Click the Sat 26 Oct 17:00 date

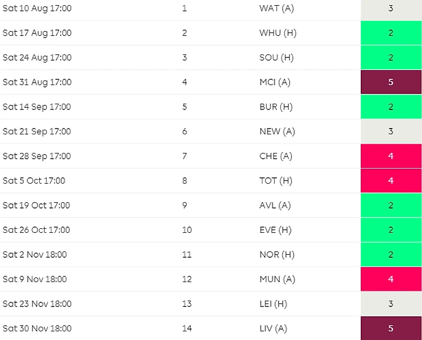point(36,230)
